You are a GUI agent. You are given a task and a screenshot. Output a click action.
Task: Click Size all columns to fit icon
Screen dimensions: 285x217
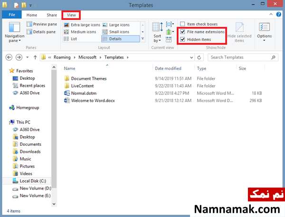pos(169,39)
